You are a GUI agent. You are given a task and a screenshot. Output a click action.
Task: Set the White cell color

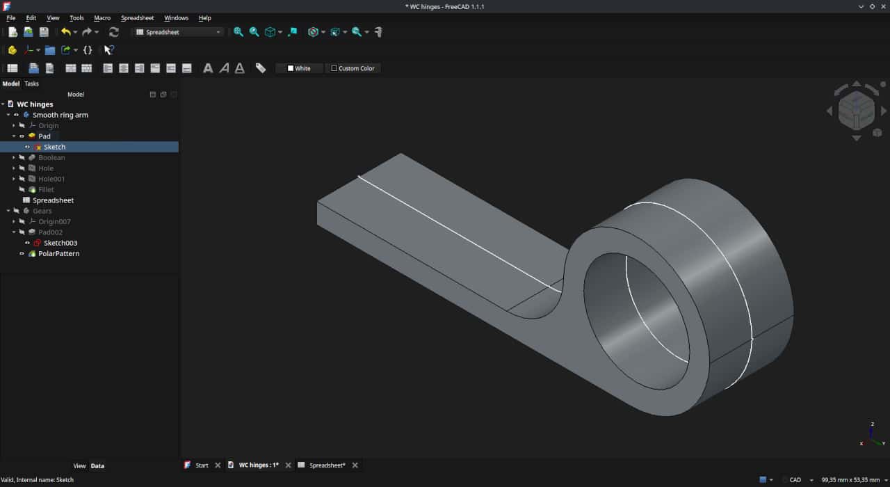click(300, 68)
